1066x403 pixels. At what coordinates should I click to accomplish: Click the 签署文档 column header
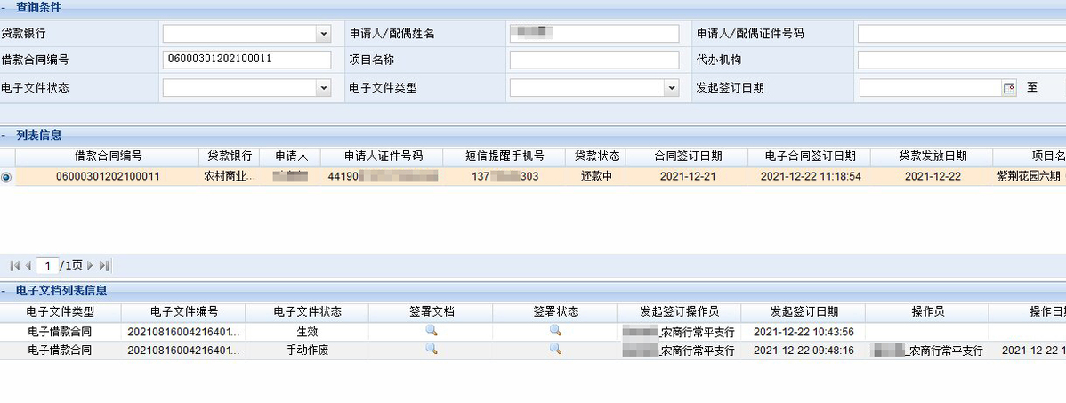coord(431,312)
